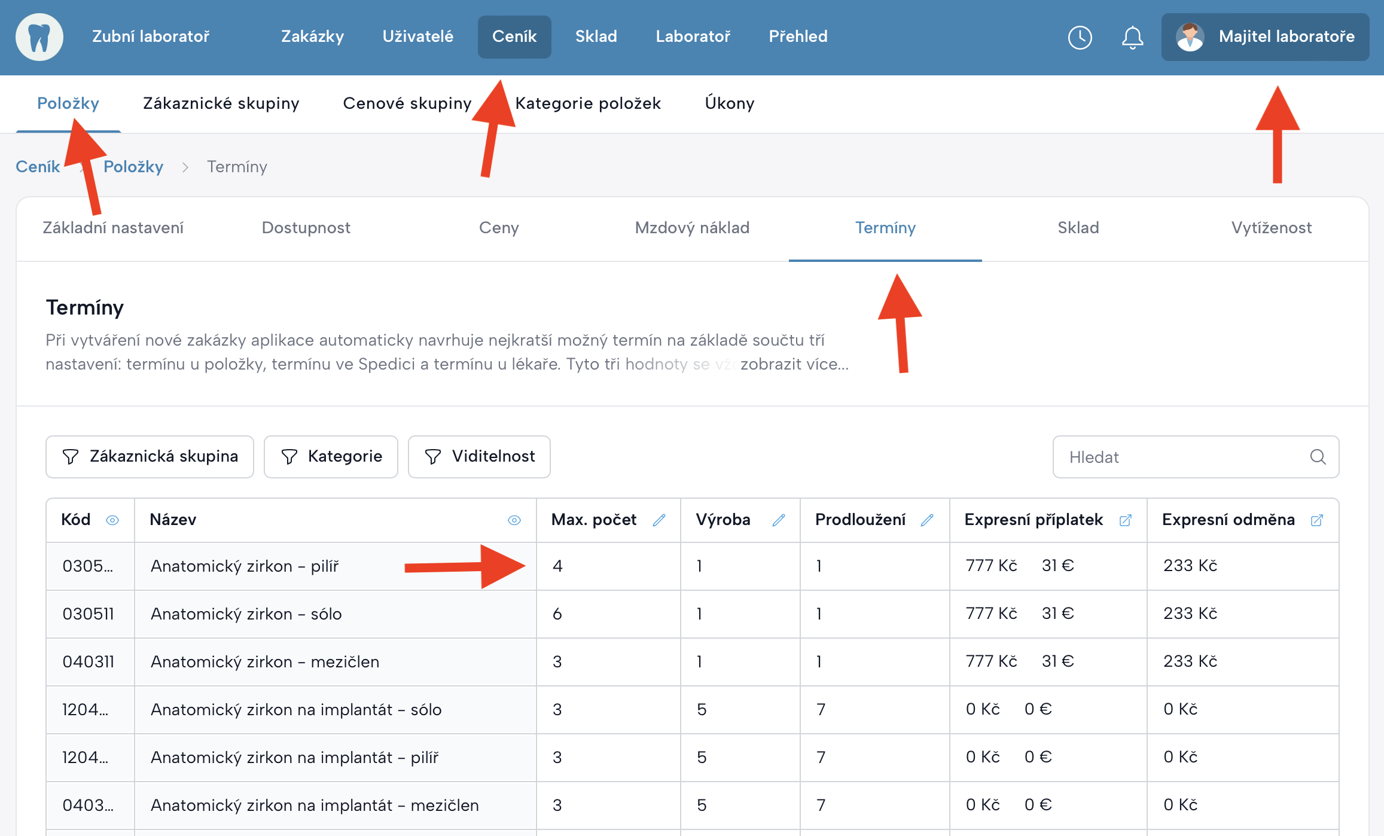Switch to Mzdový náklad tab
This screenshot has width=1384, height=836.
pyautogui.click(x=692, y=228)
